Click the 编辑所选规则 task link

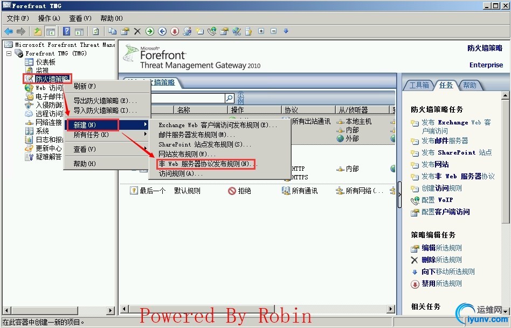click(441, 248)
